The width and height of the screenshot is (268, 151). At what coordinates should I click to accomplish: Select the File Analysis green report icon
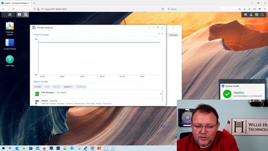[x=37, y=94]
